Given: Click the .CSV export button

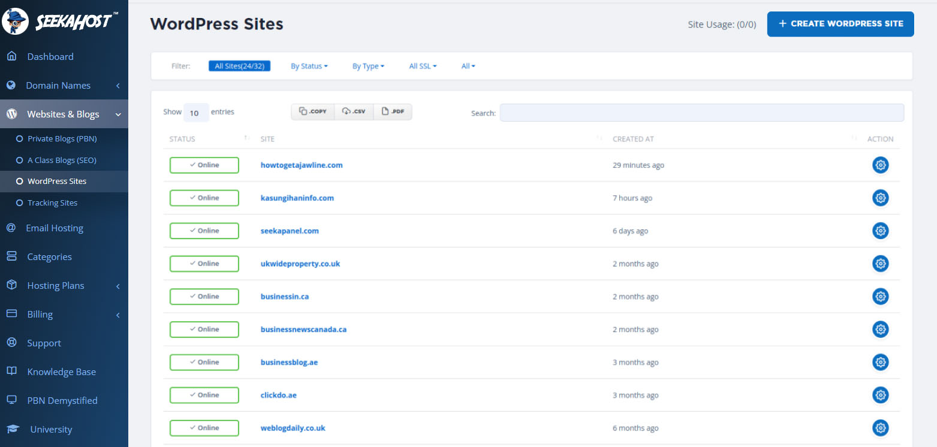Looking at the screenshot, I should (x=354, y=111).
